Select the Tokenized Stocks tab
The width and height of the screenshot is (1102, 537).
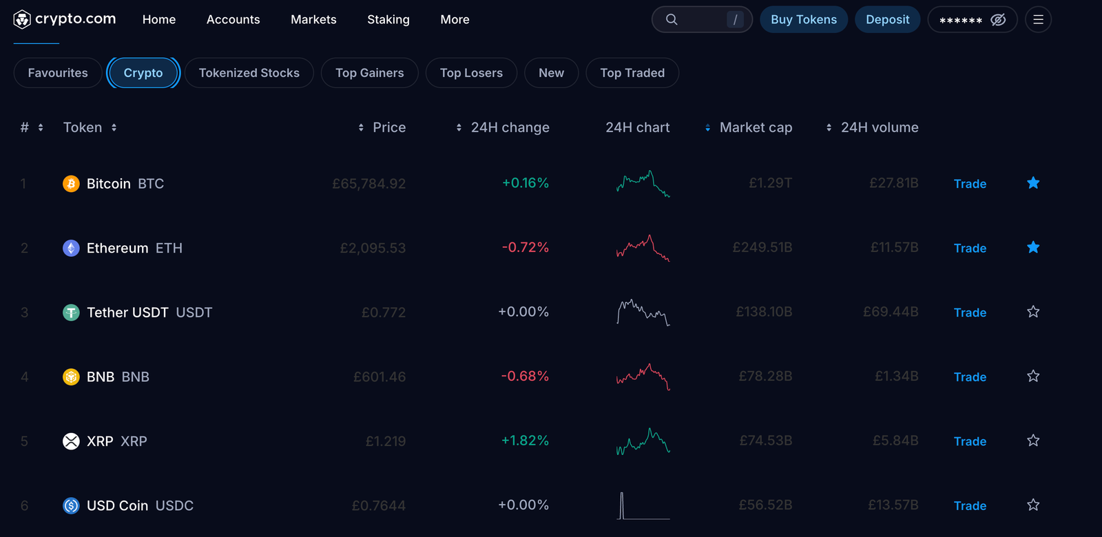249,73
